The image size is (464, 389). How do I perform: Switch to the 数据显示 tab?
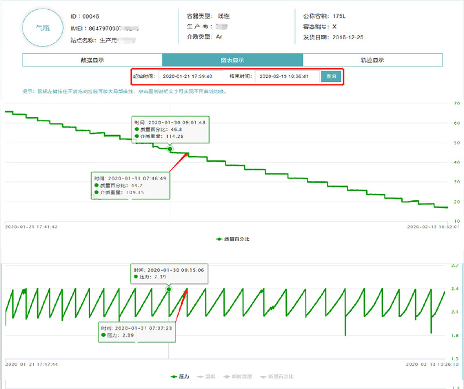pos(92,60)
